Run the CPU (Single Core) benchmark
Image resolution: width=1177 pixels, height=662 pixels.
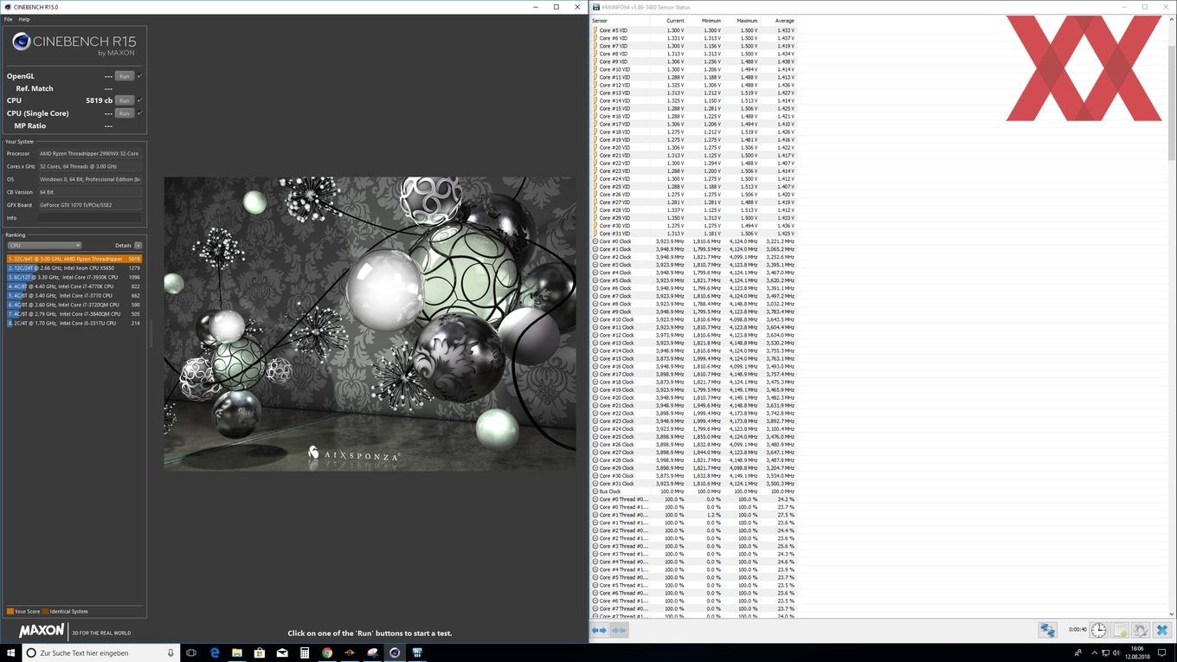tap(125, 113)
